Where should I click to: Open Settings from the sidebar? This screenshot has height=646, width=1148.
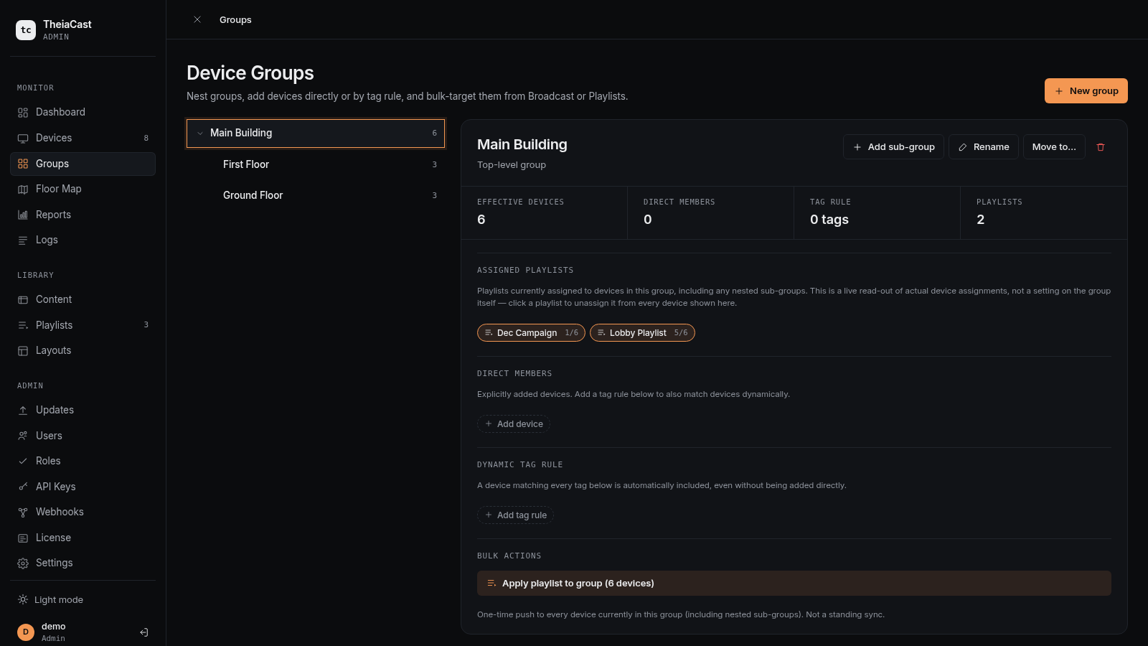83,563
